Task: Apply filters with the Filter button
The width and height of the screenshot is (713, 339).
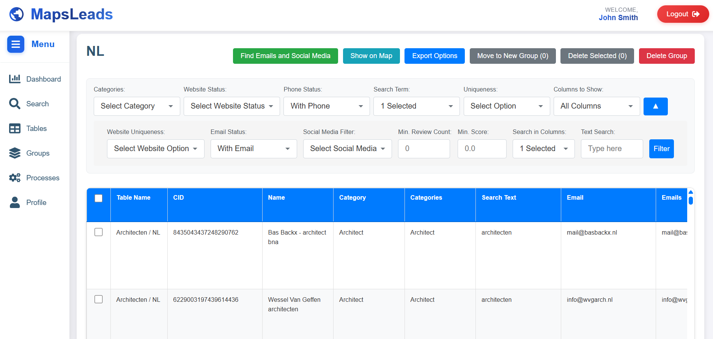Action: pos(661,149)
